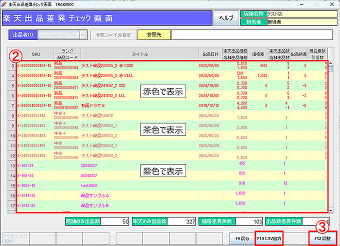
Task: Click the ヘルプ help button
Action: coord(226,18)
